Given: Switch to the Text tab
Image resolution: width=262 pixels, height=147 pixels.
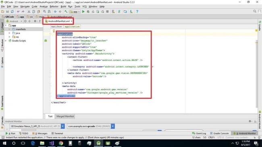Looking at the screenshot, I should click(50, 116).
